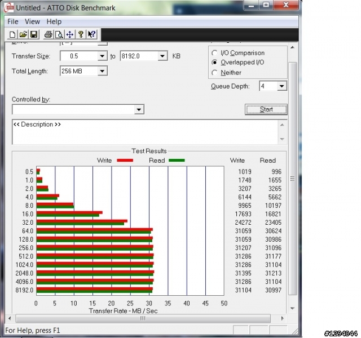
Task: Close the ATTO Disk Benchmark window
Action: pos(286,5)
